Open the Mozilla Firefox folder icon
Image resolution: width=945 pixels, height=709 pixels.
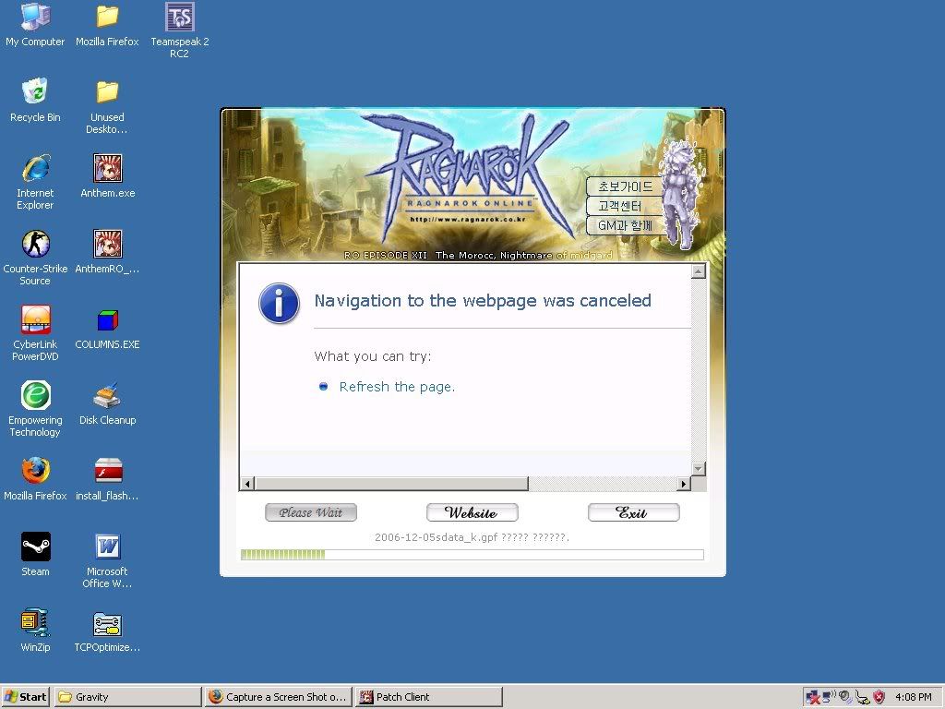107,25
